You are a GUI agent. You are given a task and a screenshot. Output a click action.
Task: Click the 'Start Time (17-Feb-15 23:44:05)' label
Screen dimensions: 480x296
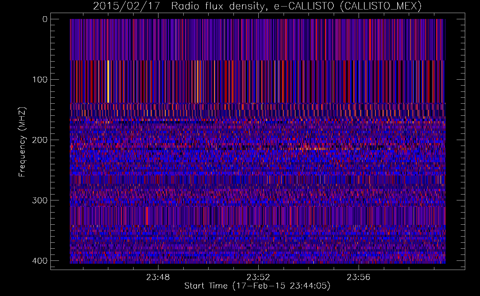tap(257, 286)
